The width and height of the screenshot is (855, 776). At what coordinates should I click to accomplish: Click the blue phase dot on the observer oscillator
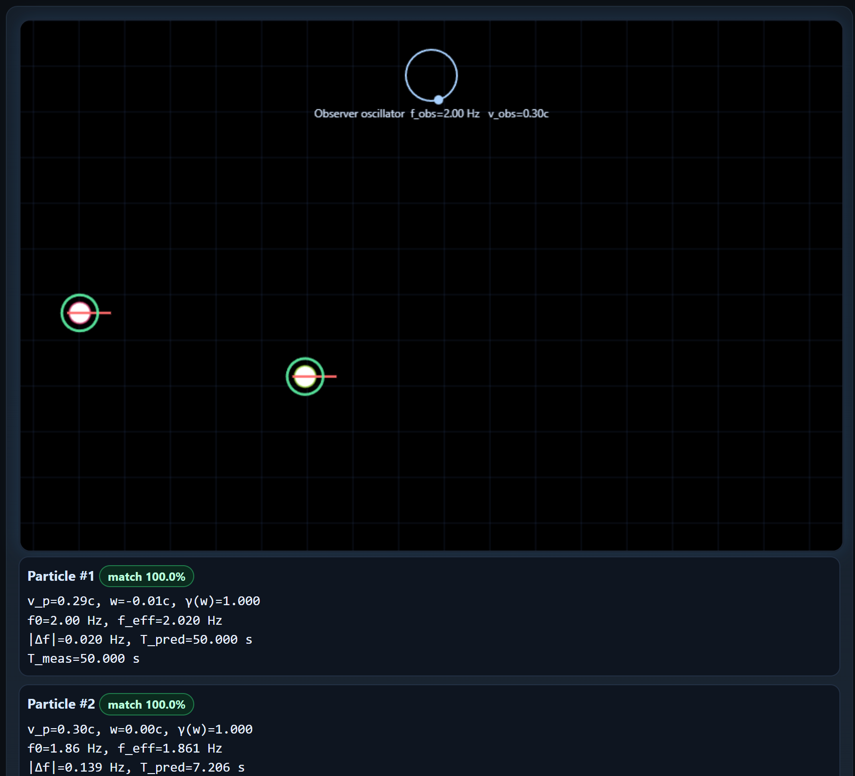click(x=438, y=99)
